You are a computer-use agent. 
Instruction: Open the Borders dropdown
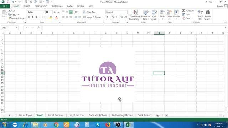pyautogui.click(x=46, y=17)
